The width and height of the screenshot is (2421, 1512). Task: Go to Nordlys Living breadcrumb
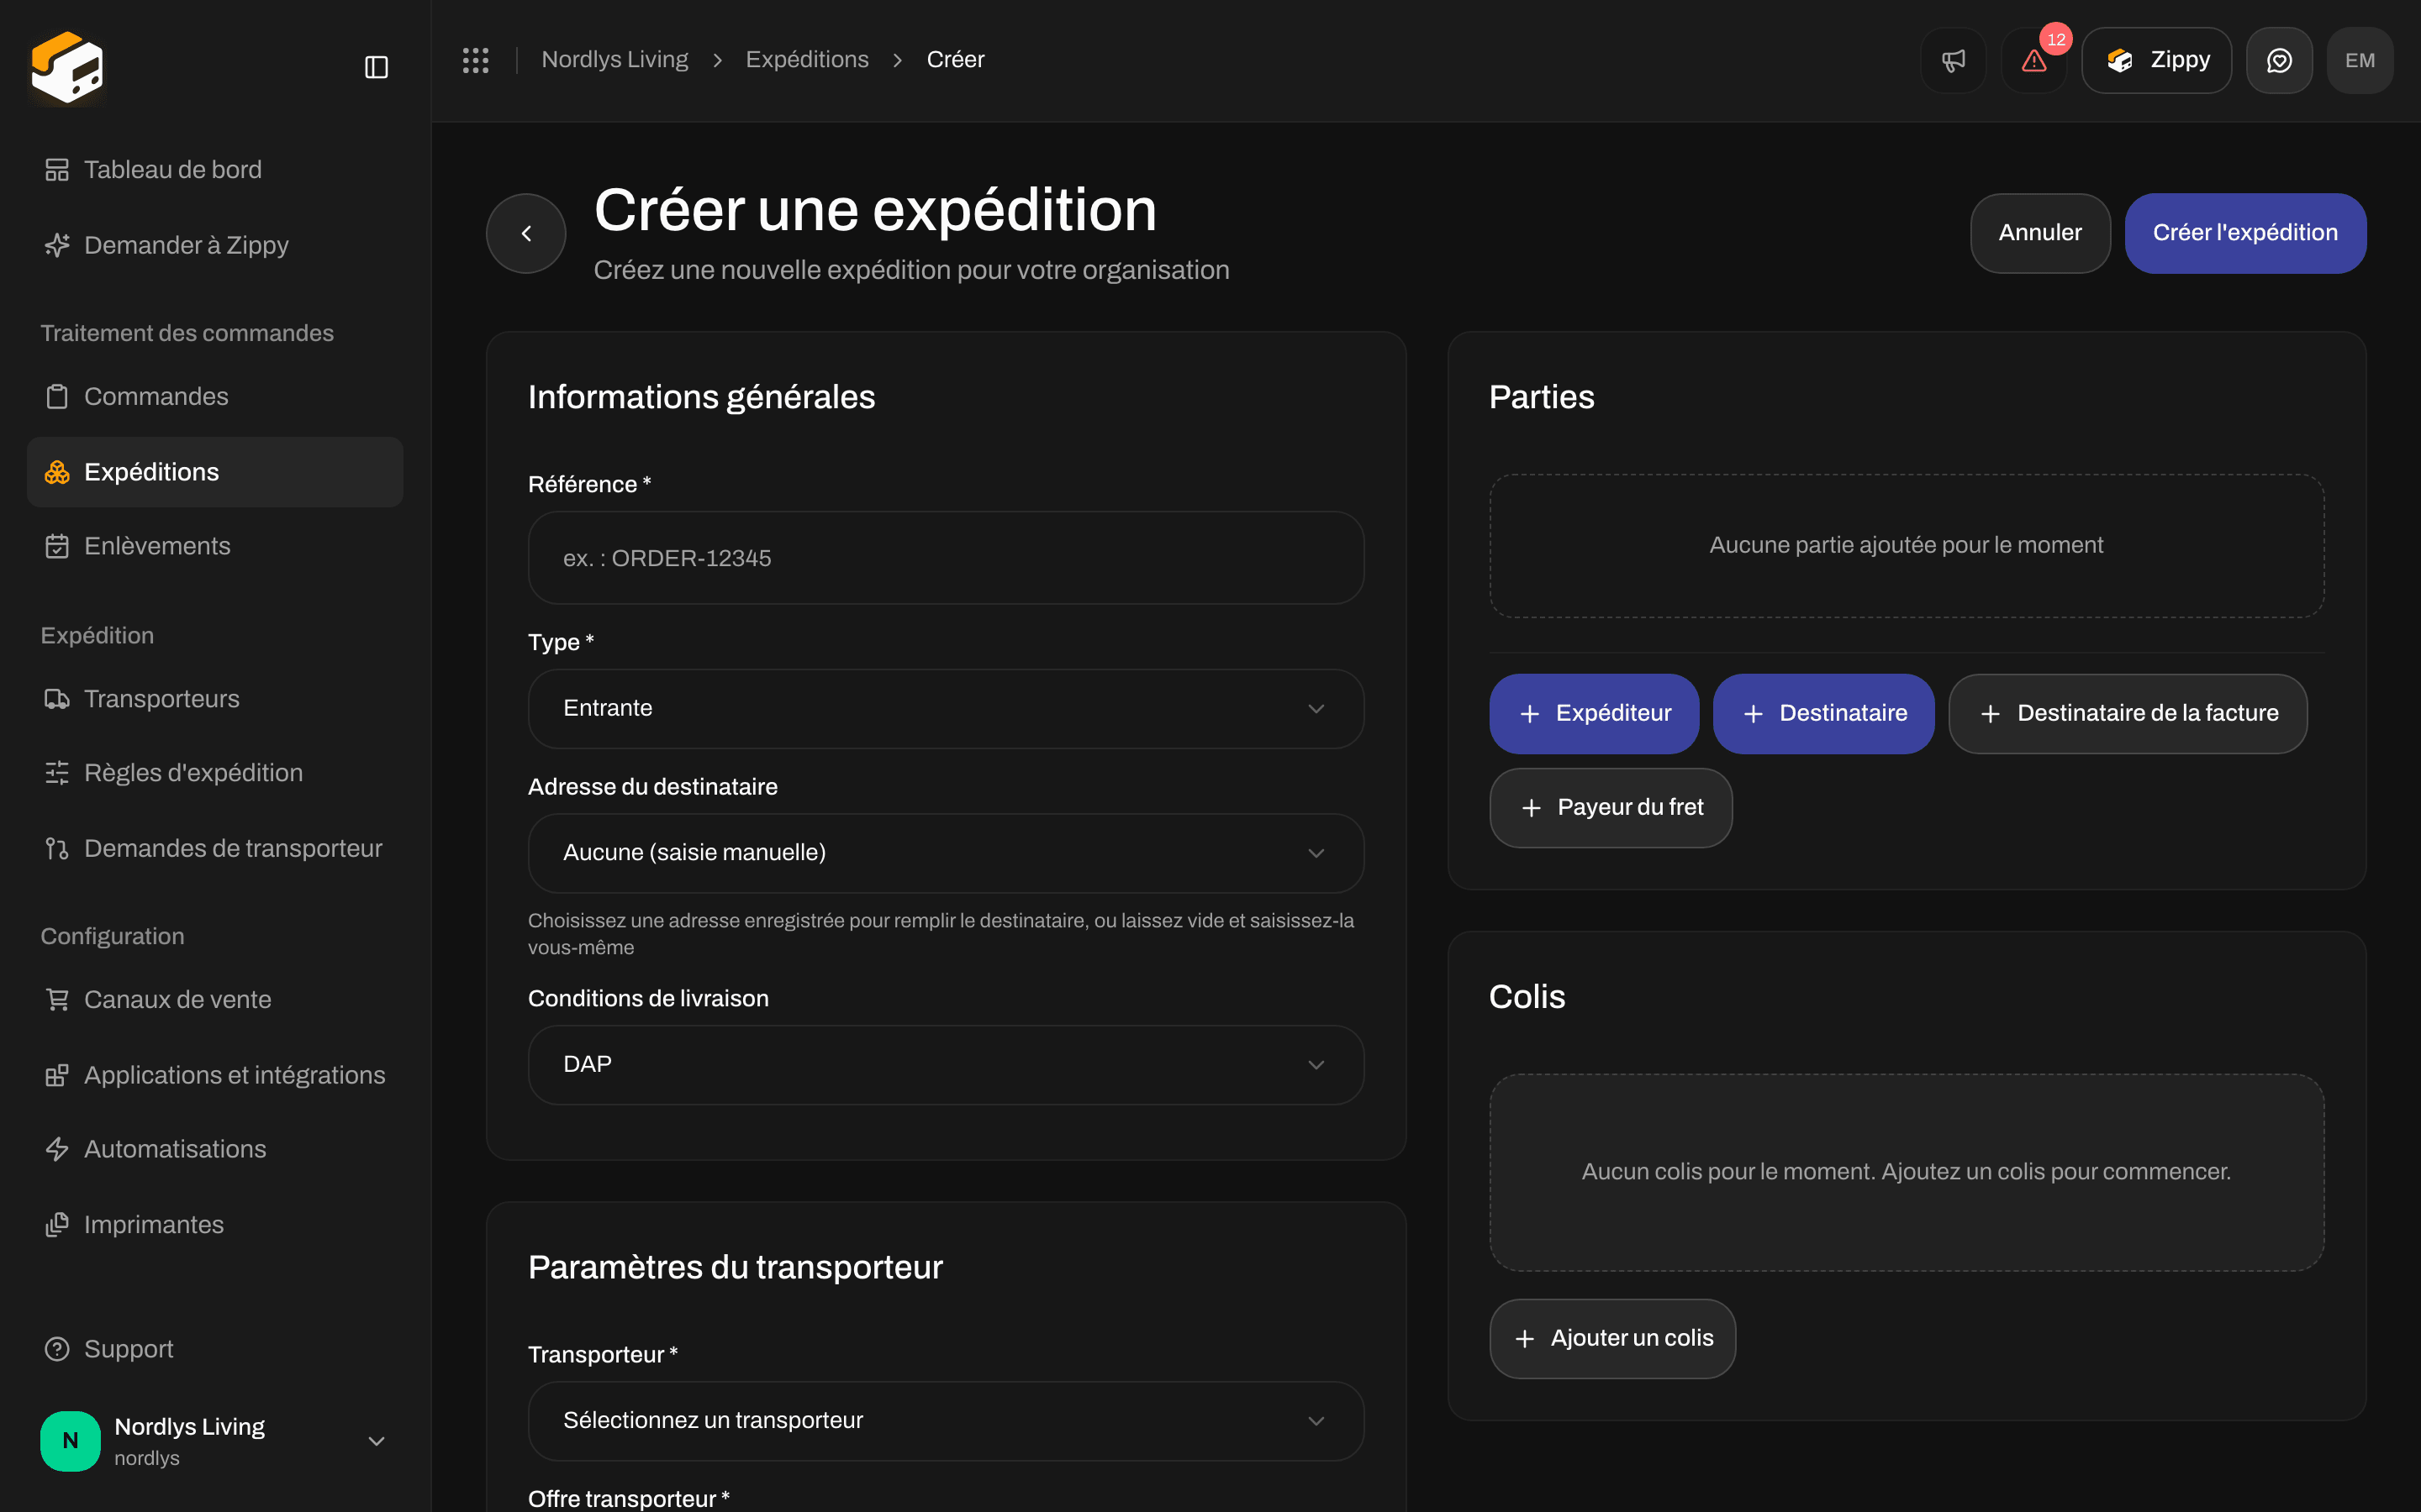click(x=614, y=60)
